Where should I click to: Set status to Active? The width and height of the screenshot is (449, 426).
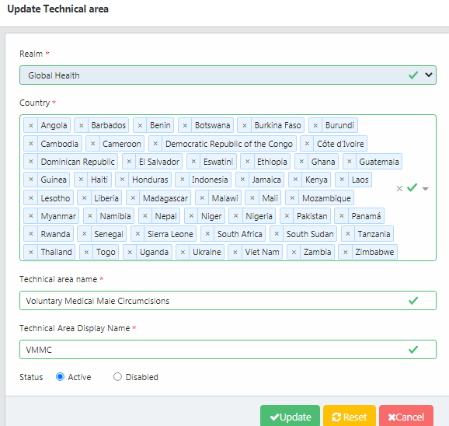60,376
